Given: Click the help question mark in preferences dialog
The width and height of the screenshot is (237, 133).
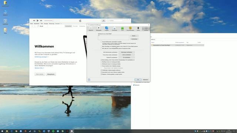Looking at the screenshot, I should pos(89,80).
